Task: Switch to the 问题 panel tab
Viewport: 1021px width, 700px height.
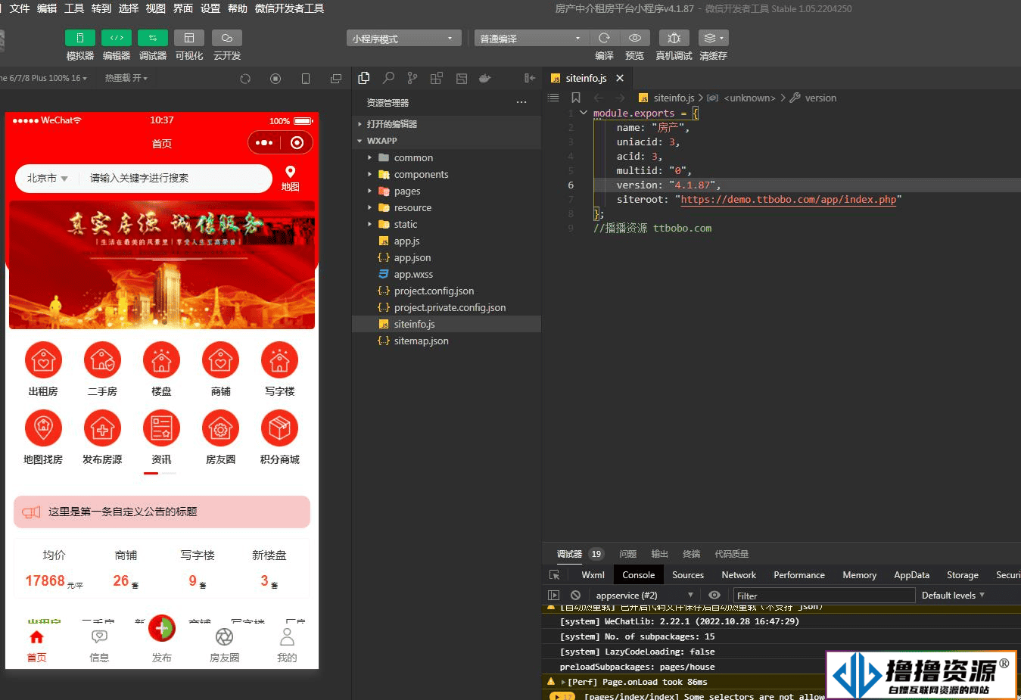Action: (627, 554)
